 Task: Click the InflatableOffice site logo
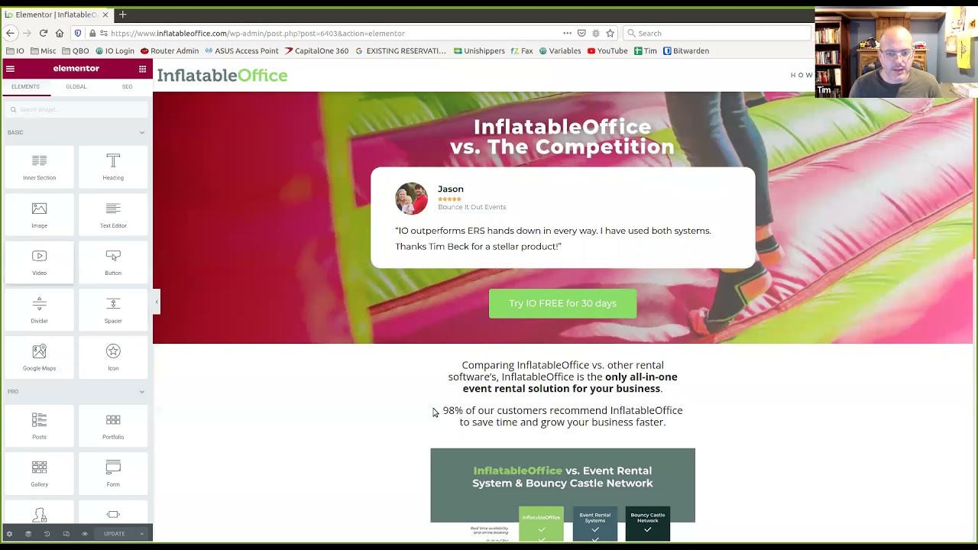(x=222, y=75)
